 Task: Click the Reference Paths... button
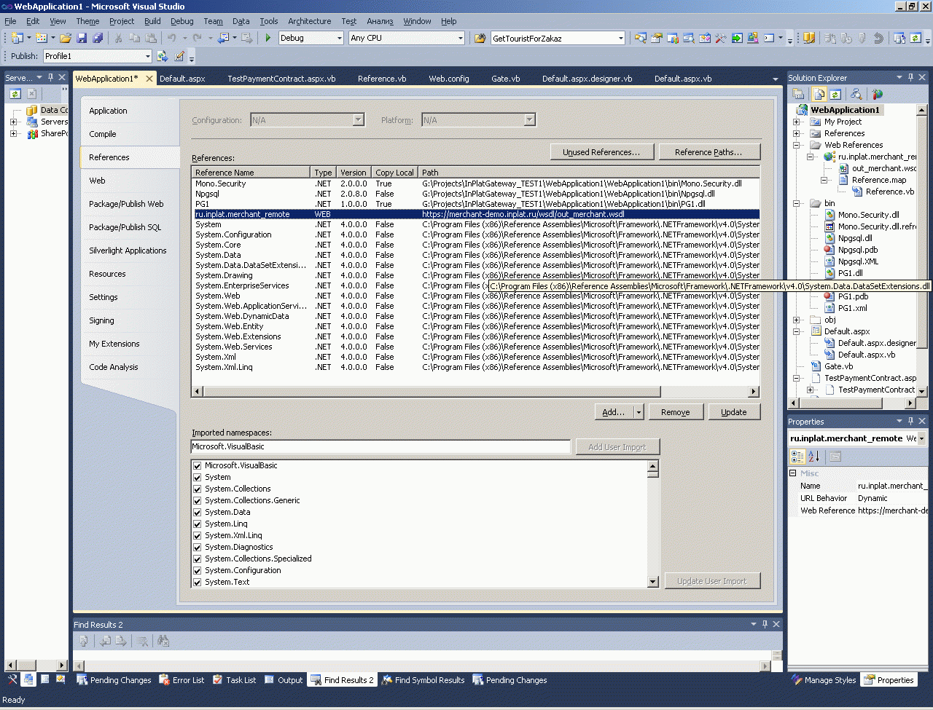708,152
